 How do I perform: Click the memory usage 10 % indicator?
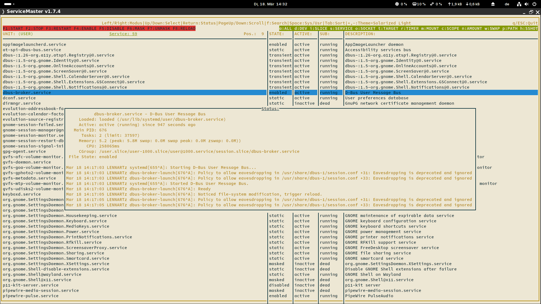pyautogui.click(x=419, y=4)
